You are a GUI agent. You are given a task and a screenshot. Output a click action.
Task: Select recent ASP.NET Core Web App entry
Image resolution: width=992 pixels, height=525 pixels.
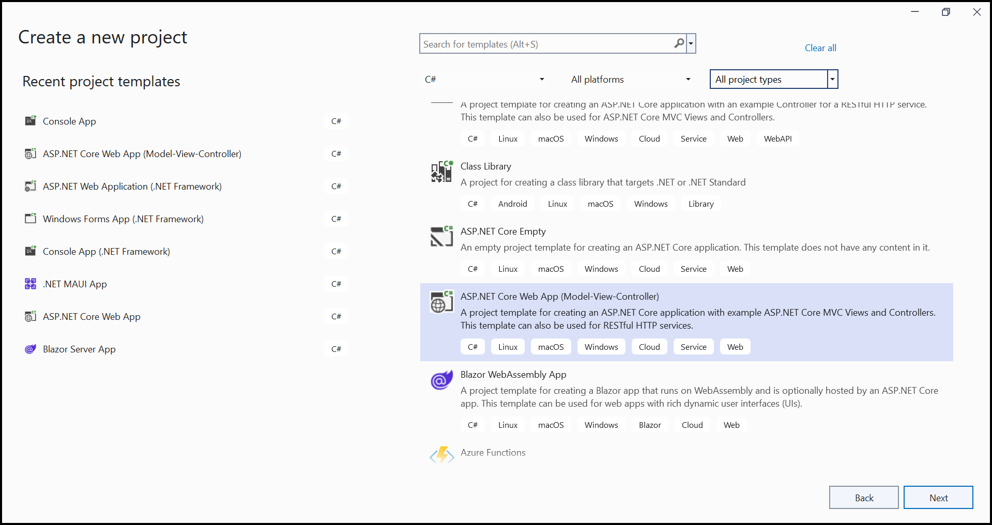coord(91,316)
